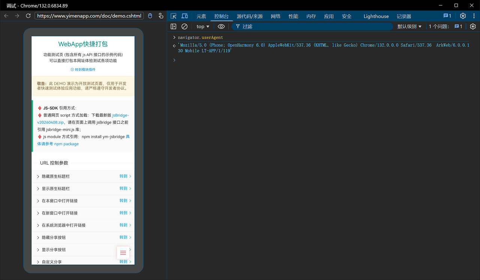This screenshot has height=280, width=480.
Task: Open the Lighthouse tab
Action: [x=376, y=16]
